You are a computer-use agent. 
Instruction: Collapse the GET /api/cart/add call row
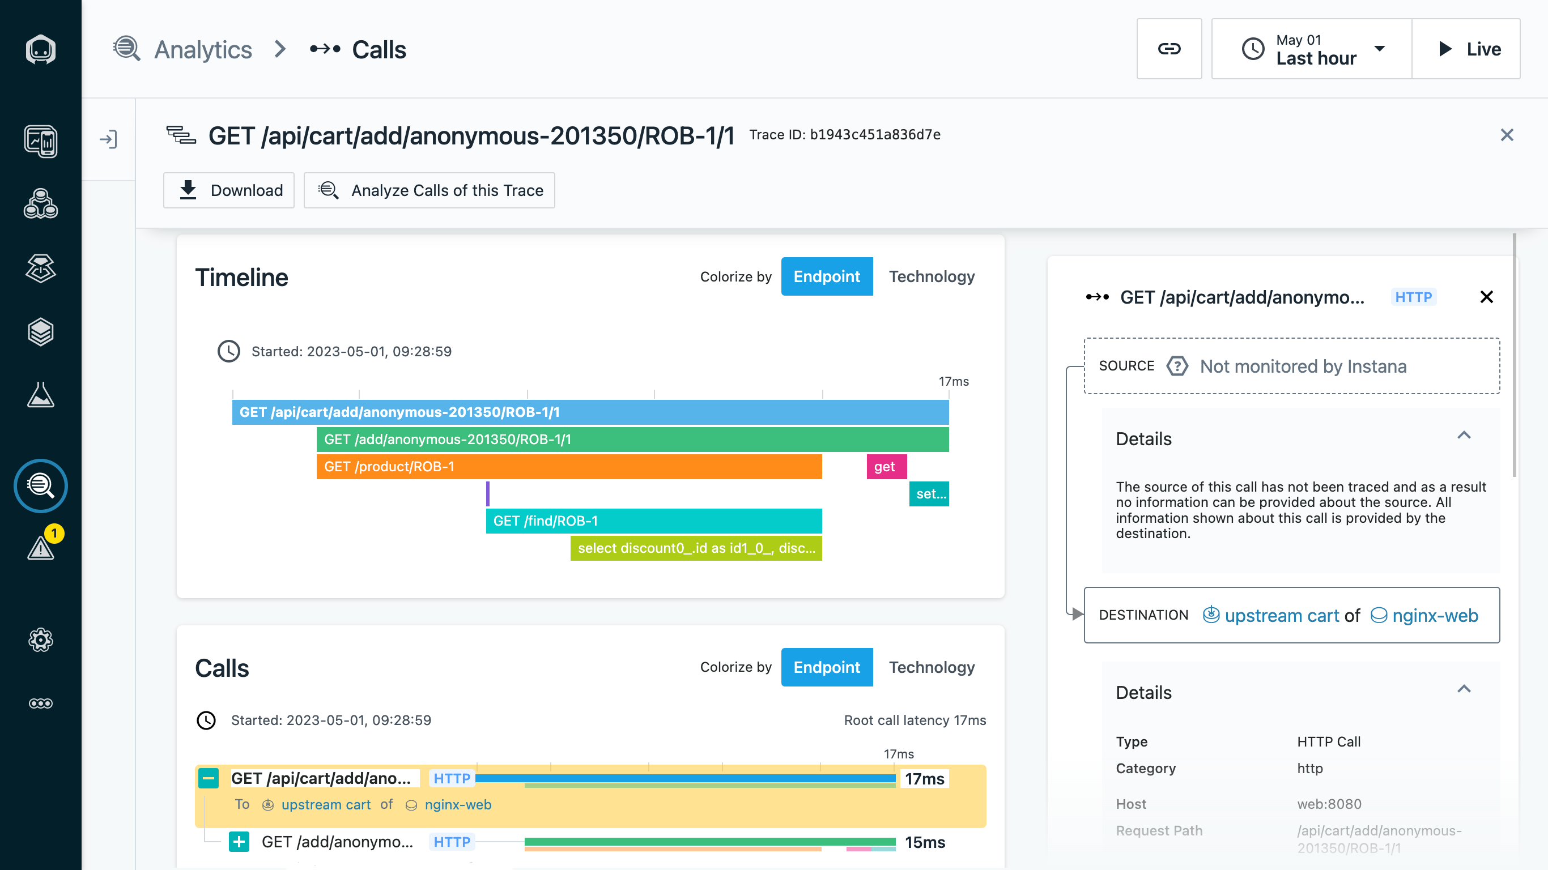pos(209,779)
